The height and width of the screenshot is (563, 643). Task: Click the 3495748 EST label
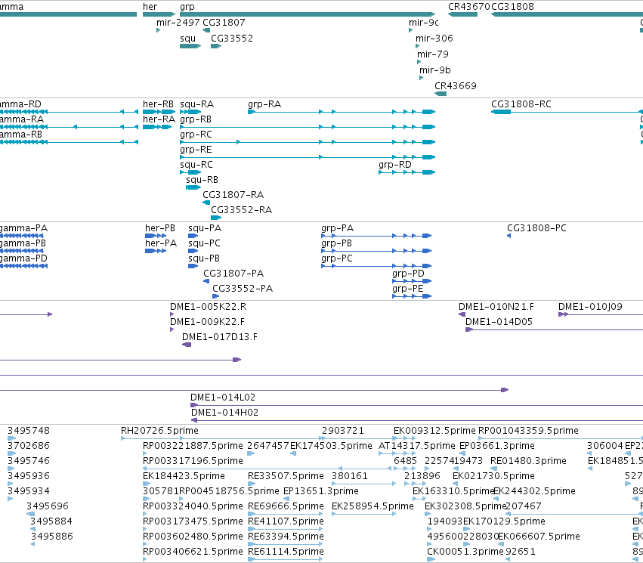point(28,431)
